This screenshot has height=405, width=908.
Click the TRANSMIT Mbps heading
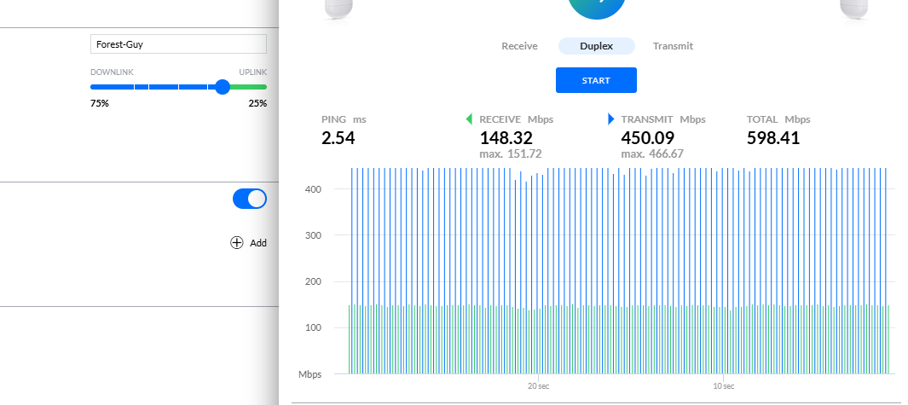tap(663, 119)
